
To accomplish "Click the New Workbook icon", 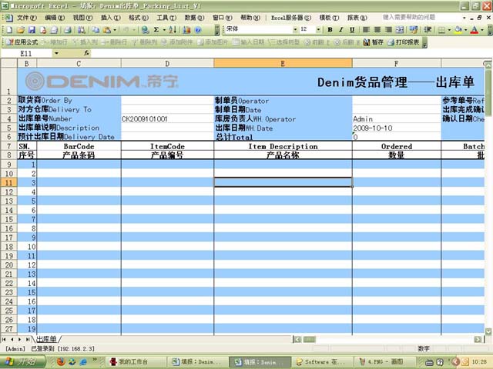I will click(x=8, y=29).
